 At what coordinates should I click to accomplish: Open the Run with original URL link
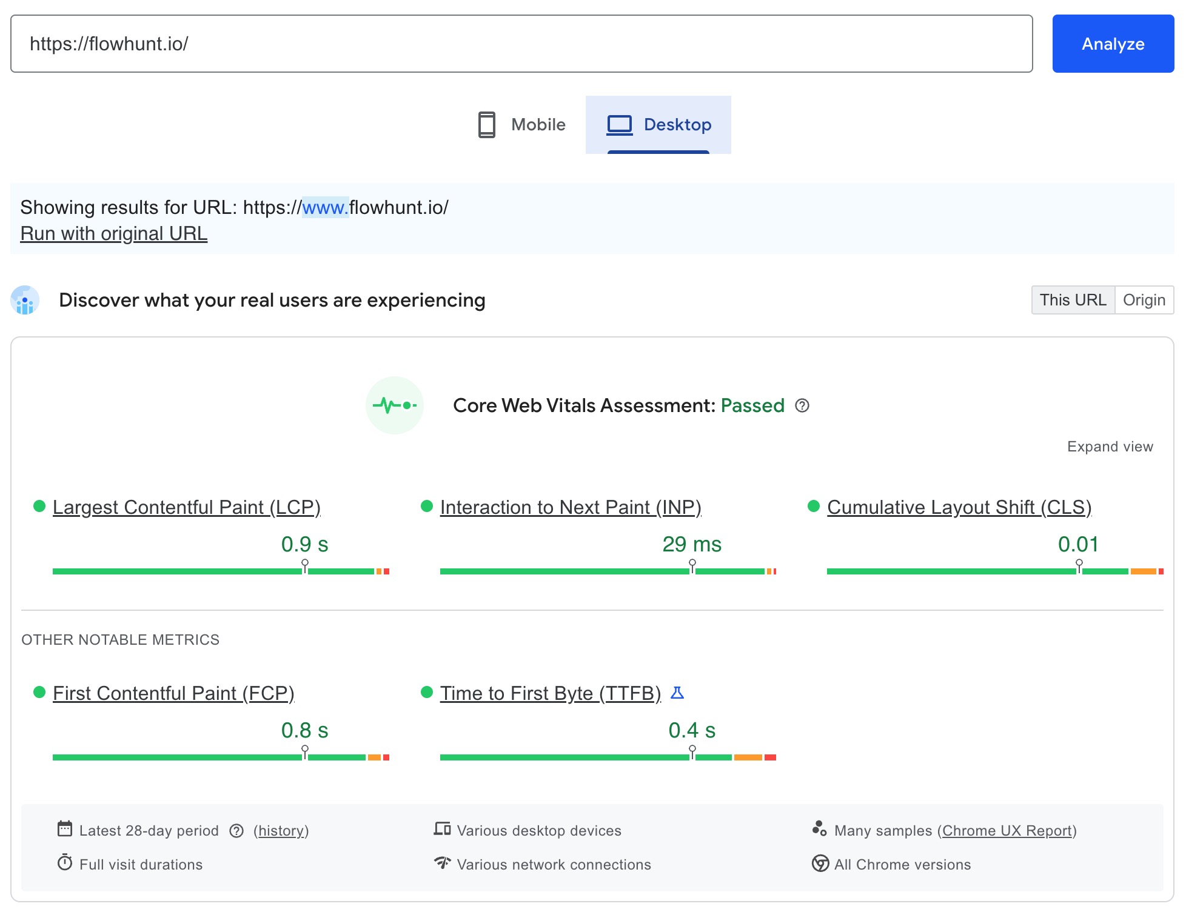point(113,233)
